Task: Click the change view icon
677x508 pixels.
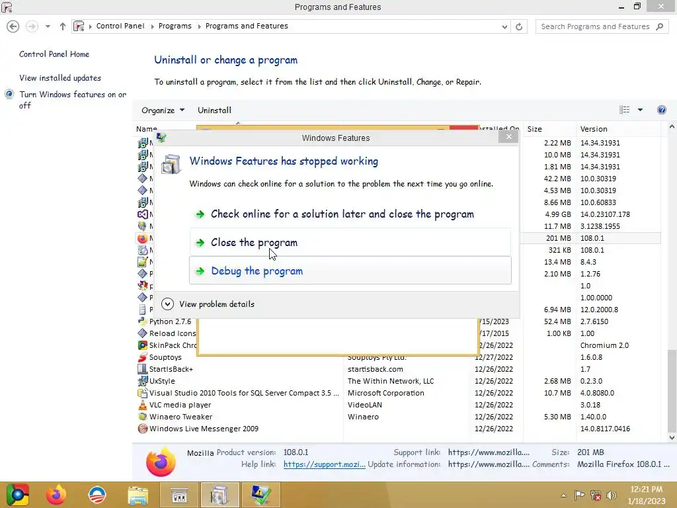Action: (624, 110)
